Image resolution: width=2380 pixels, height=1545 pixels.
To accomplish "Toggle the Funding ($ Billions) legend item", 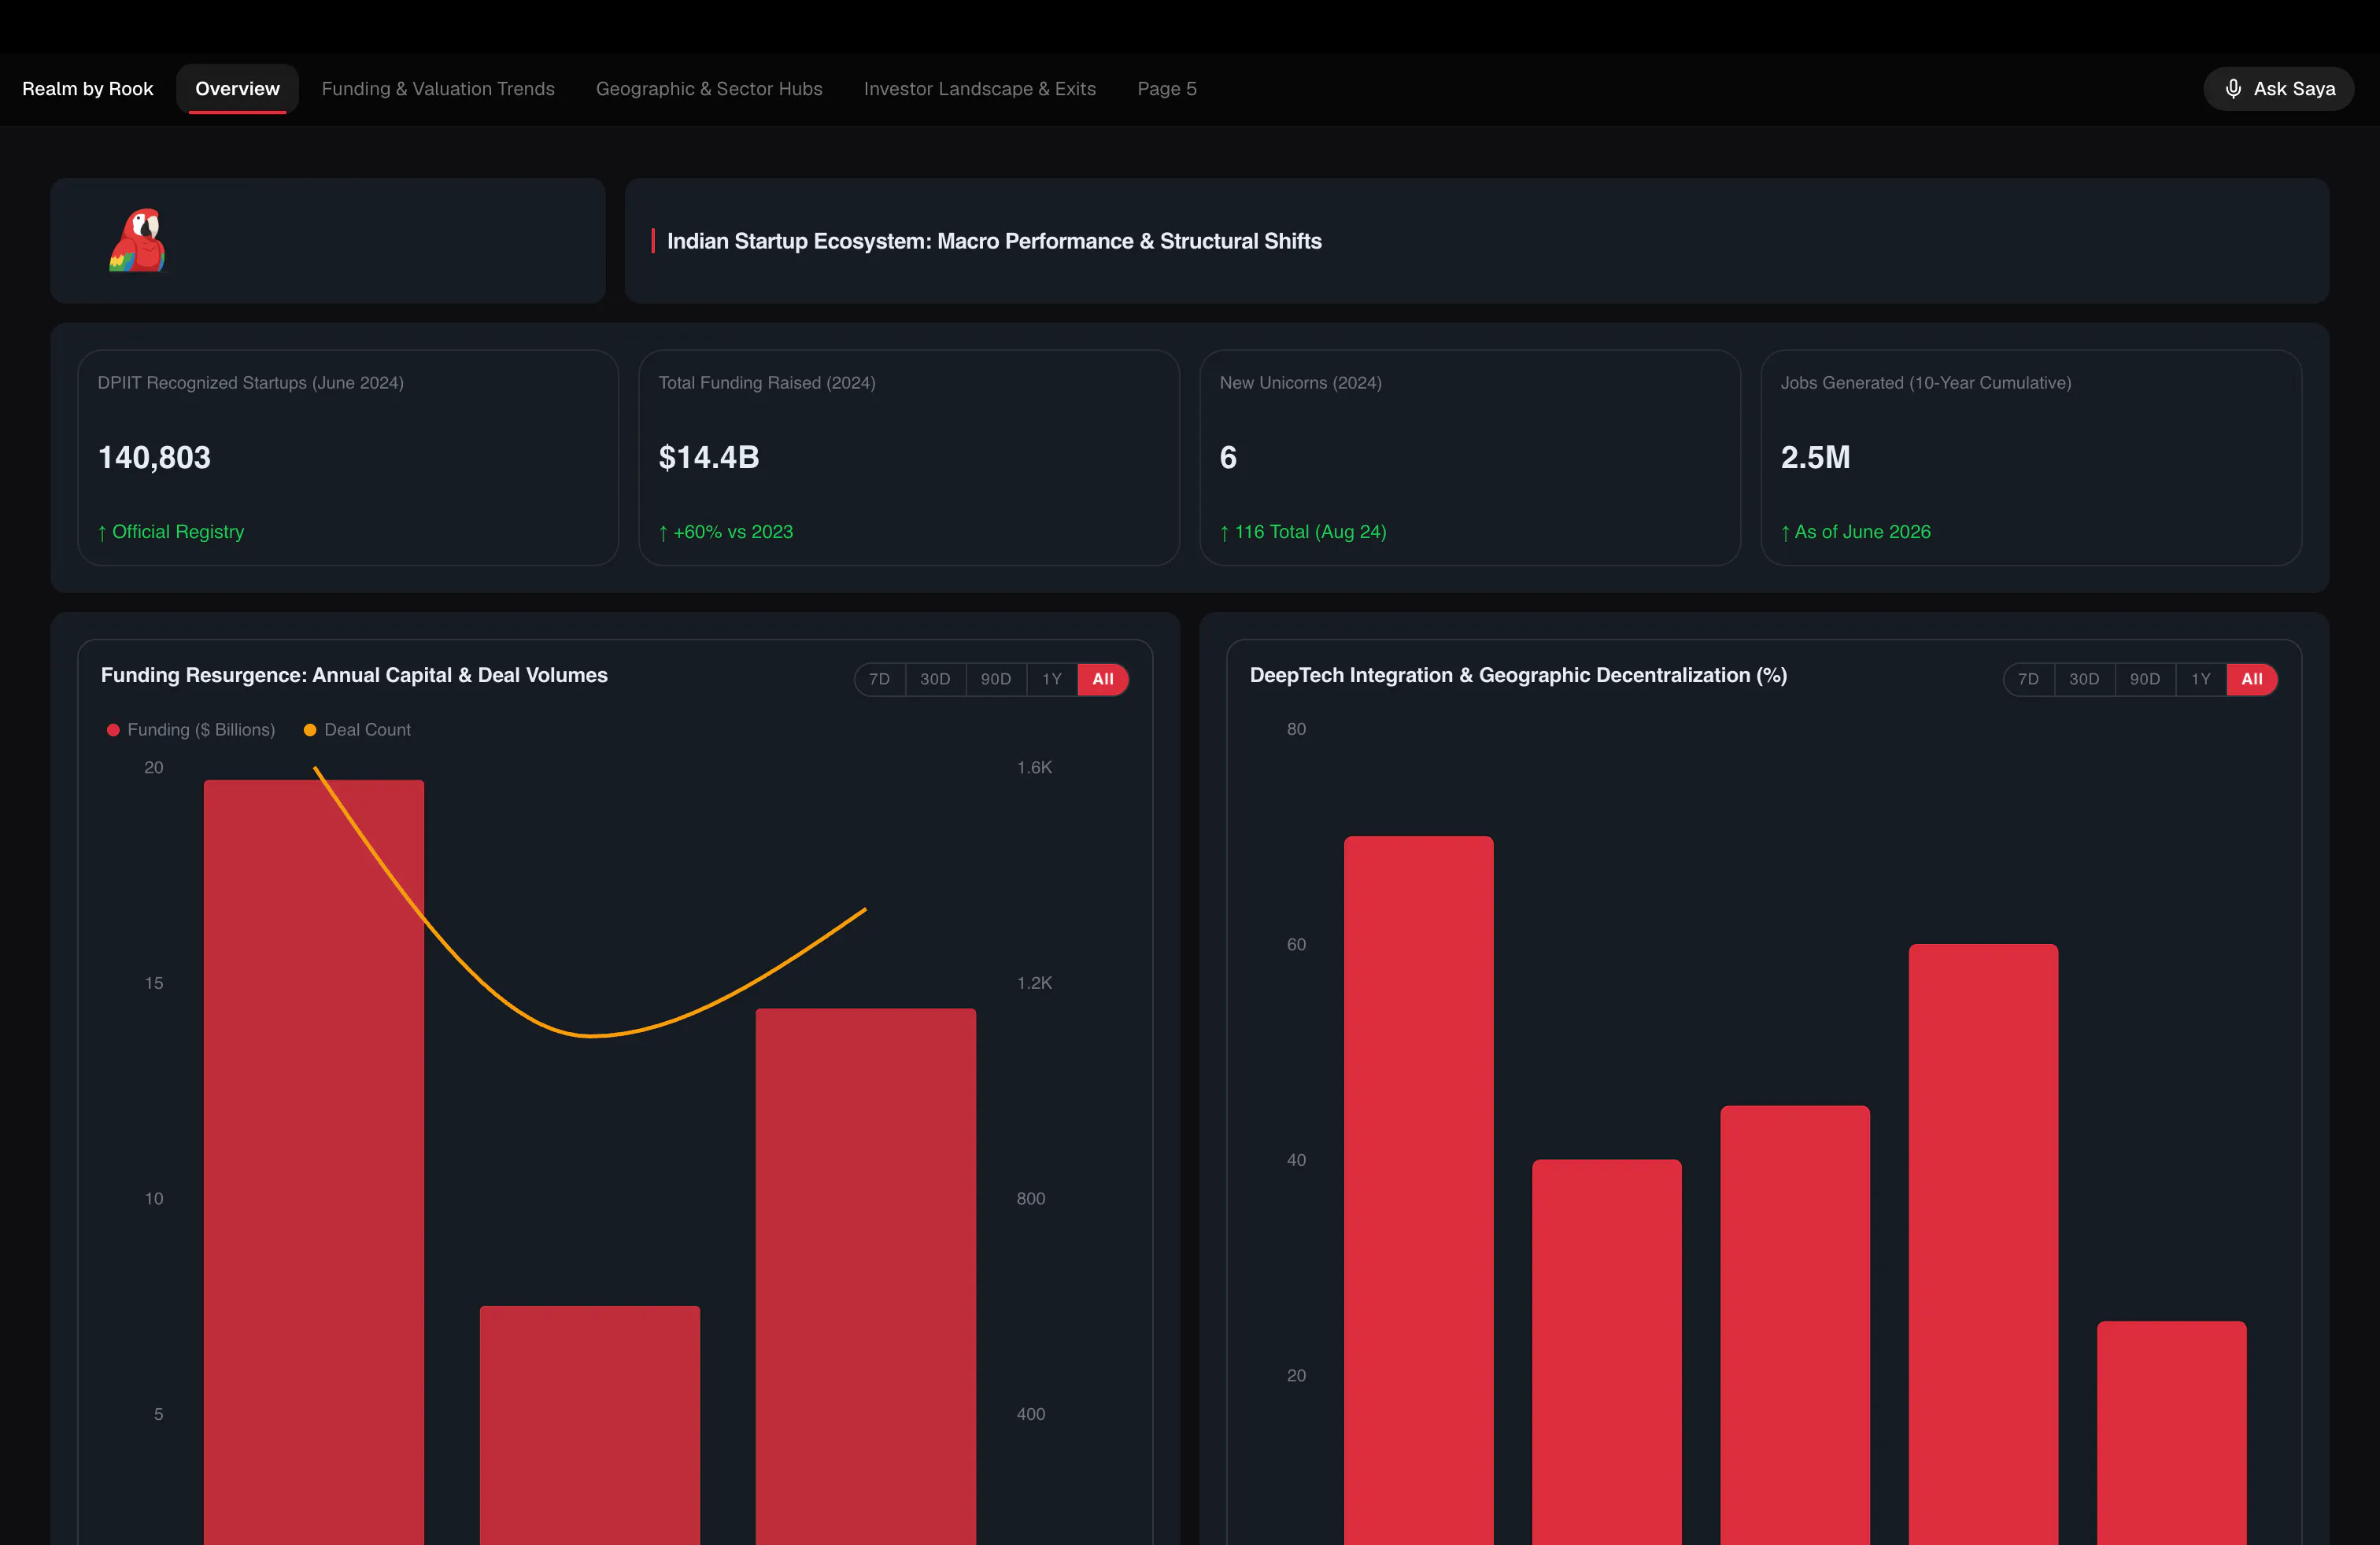I will 191,731.
